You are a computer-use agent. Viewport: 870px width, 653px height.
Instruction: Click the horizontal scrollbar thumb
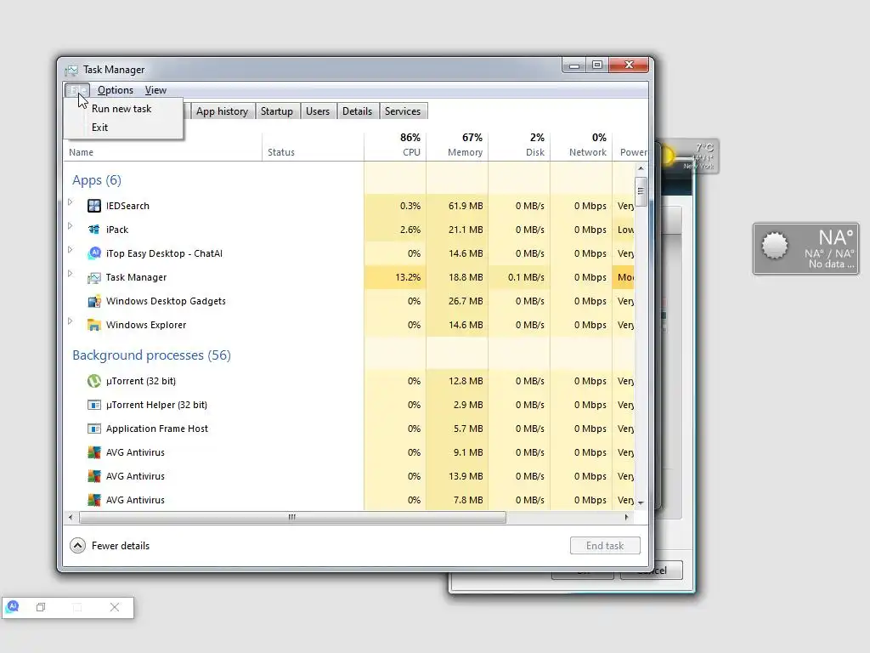tap(292, 518)
